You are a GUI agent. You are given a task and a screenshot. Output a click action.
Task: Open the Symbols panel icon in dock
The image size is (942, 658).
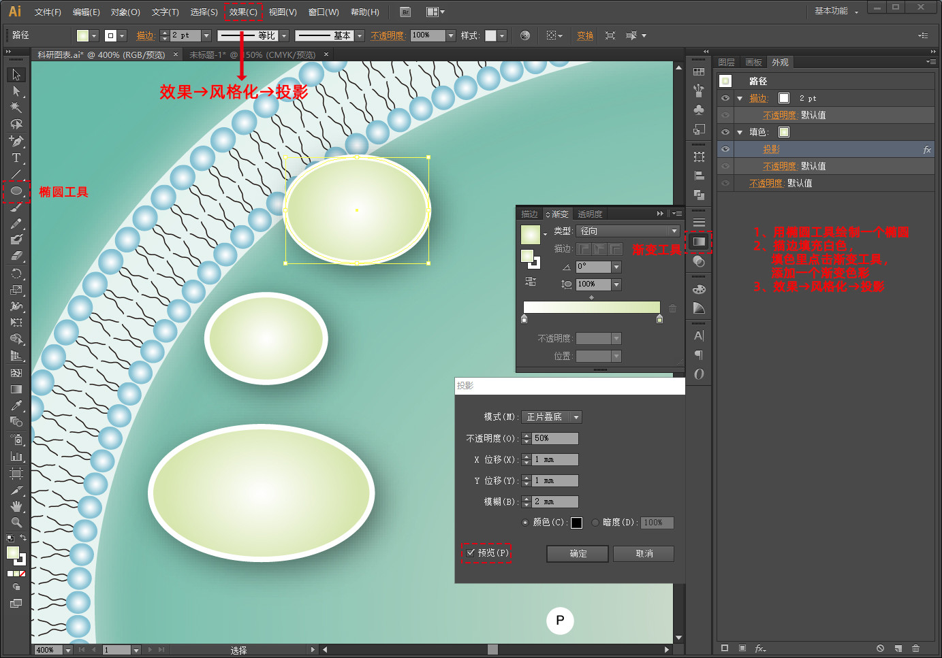point(699,110)
